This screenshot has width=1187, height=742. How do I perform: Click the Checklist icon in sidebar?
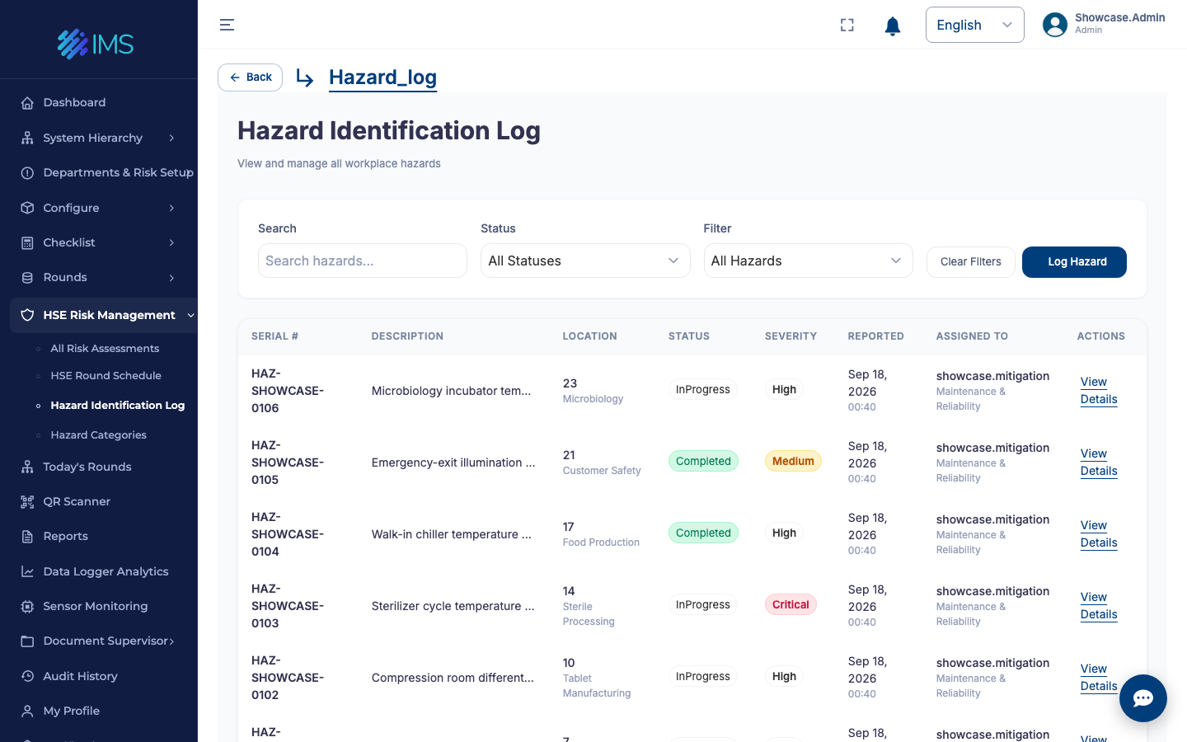click(x=27, y=242)
